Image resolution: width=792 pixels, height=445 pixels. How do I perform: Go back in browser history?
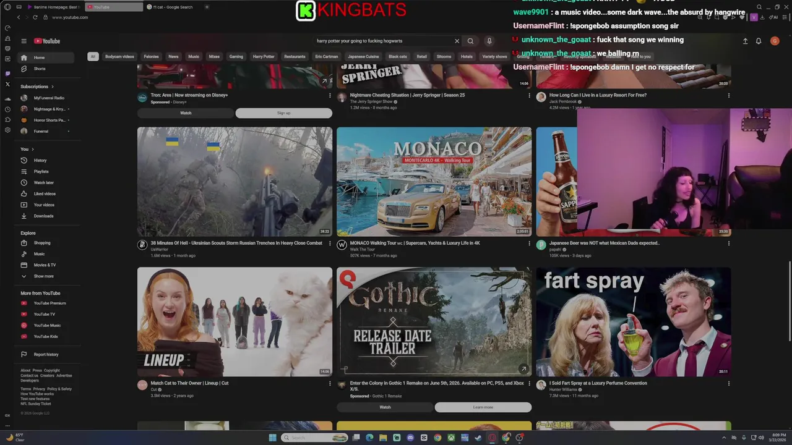[x=19, y=17]
